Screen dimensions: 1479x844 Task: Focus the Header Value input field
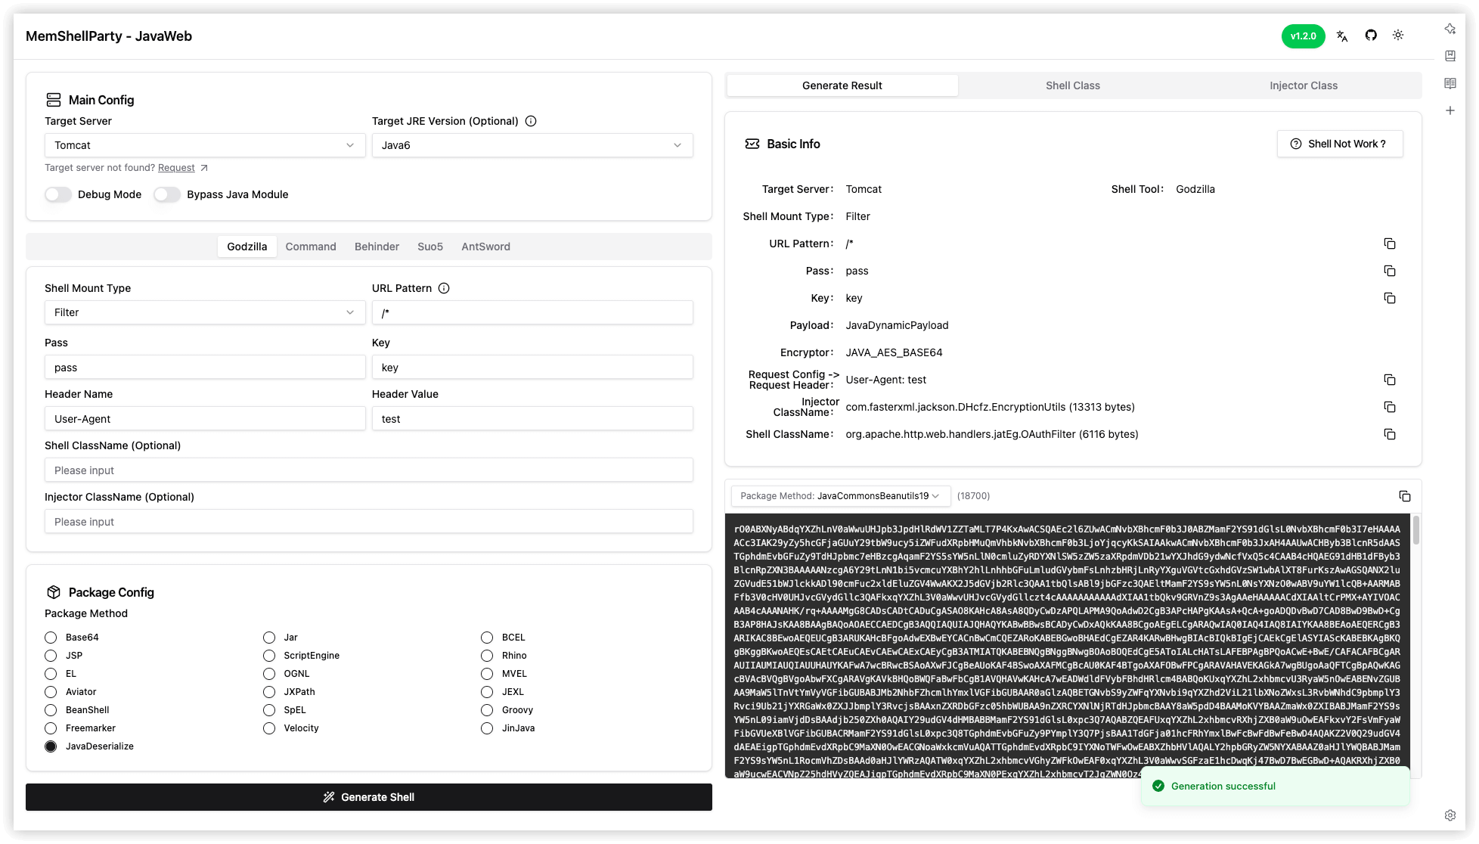point(532,418)
